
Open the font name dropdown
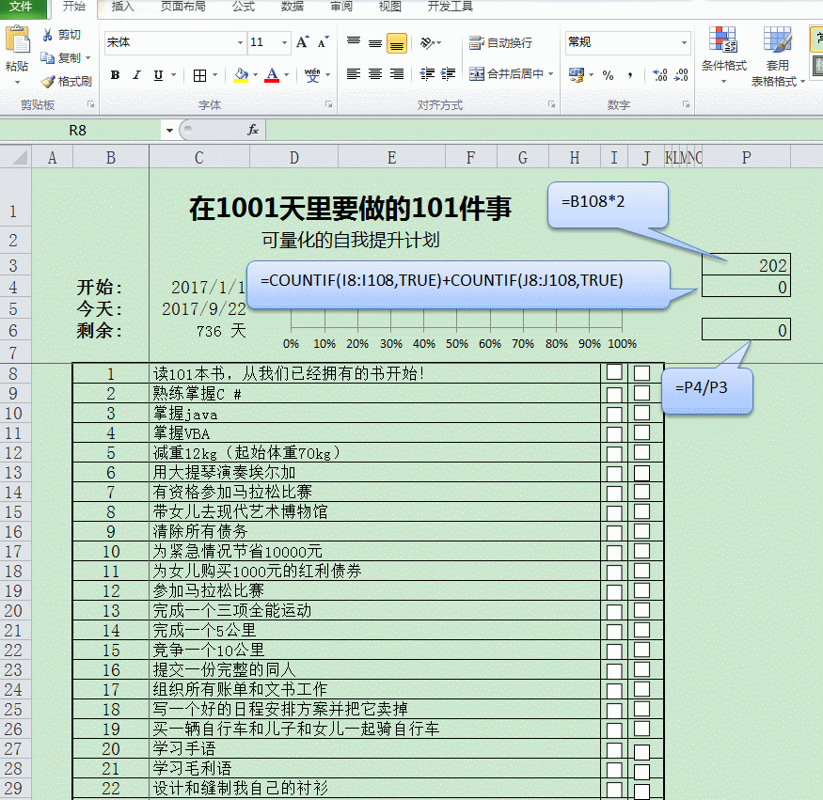point(240,42)
